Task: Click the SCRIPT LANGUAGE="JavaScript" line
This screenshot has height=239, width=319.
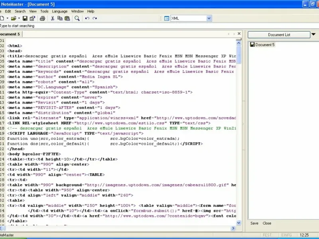Action: [75, 133]
